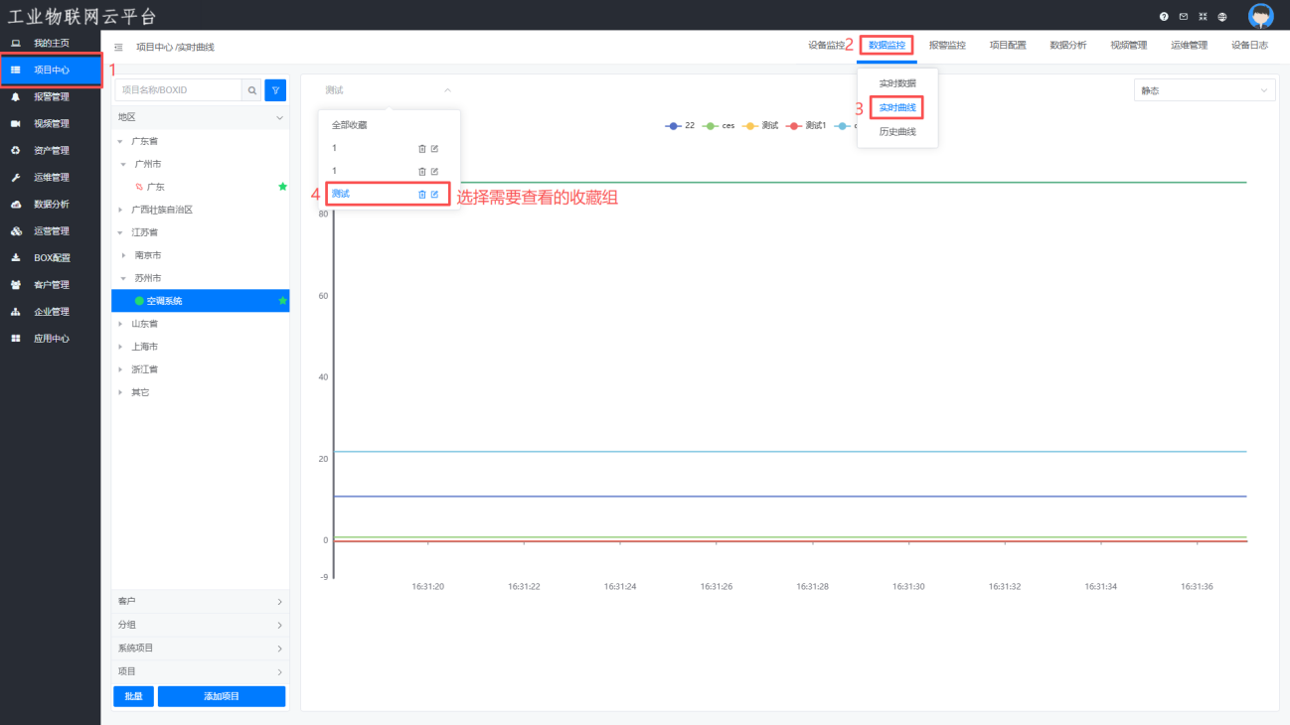Open the help question mark icon
The width and height of the screenshot is (1290, 725).
tap(1164, 17)
